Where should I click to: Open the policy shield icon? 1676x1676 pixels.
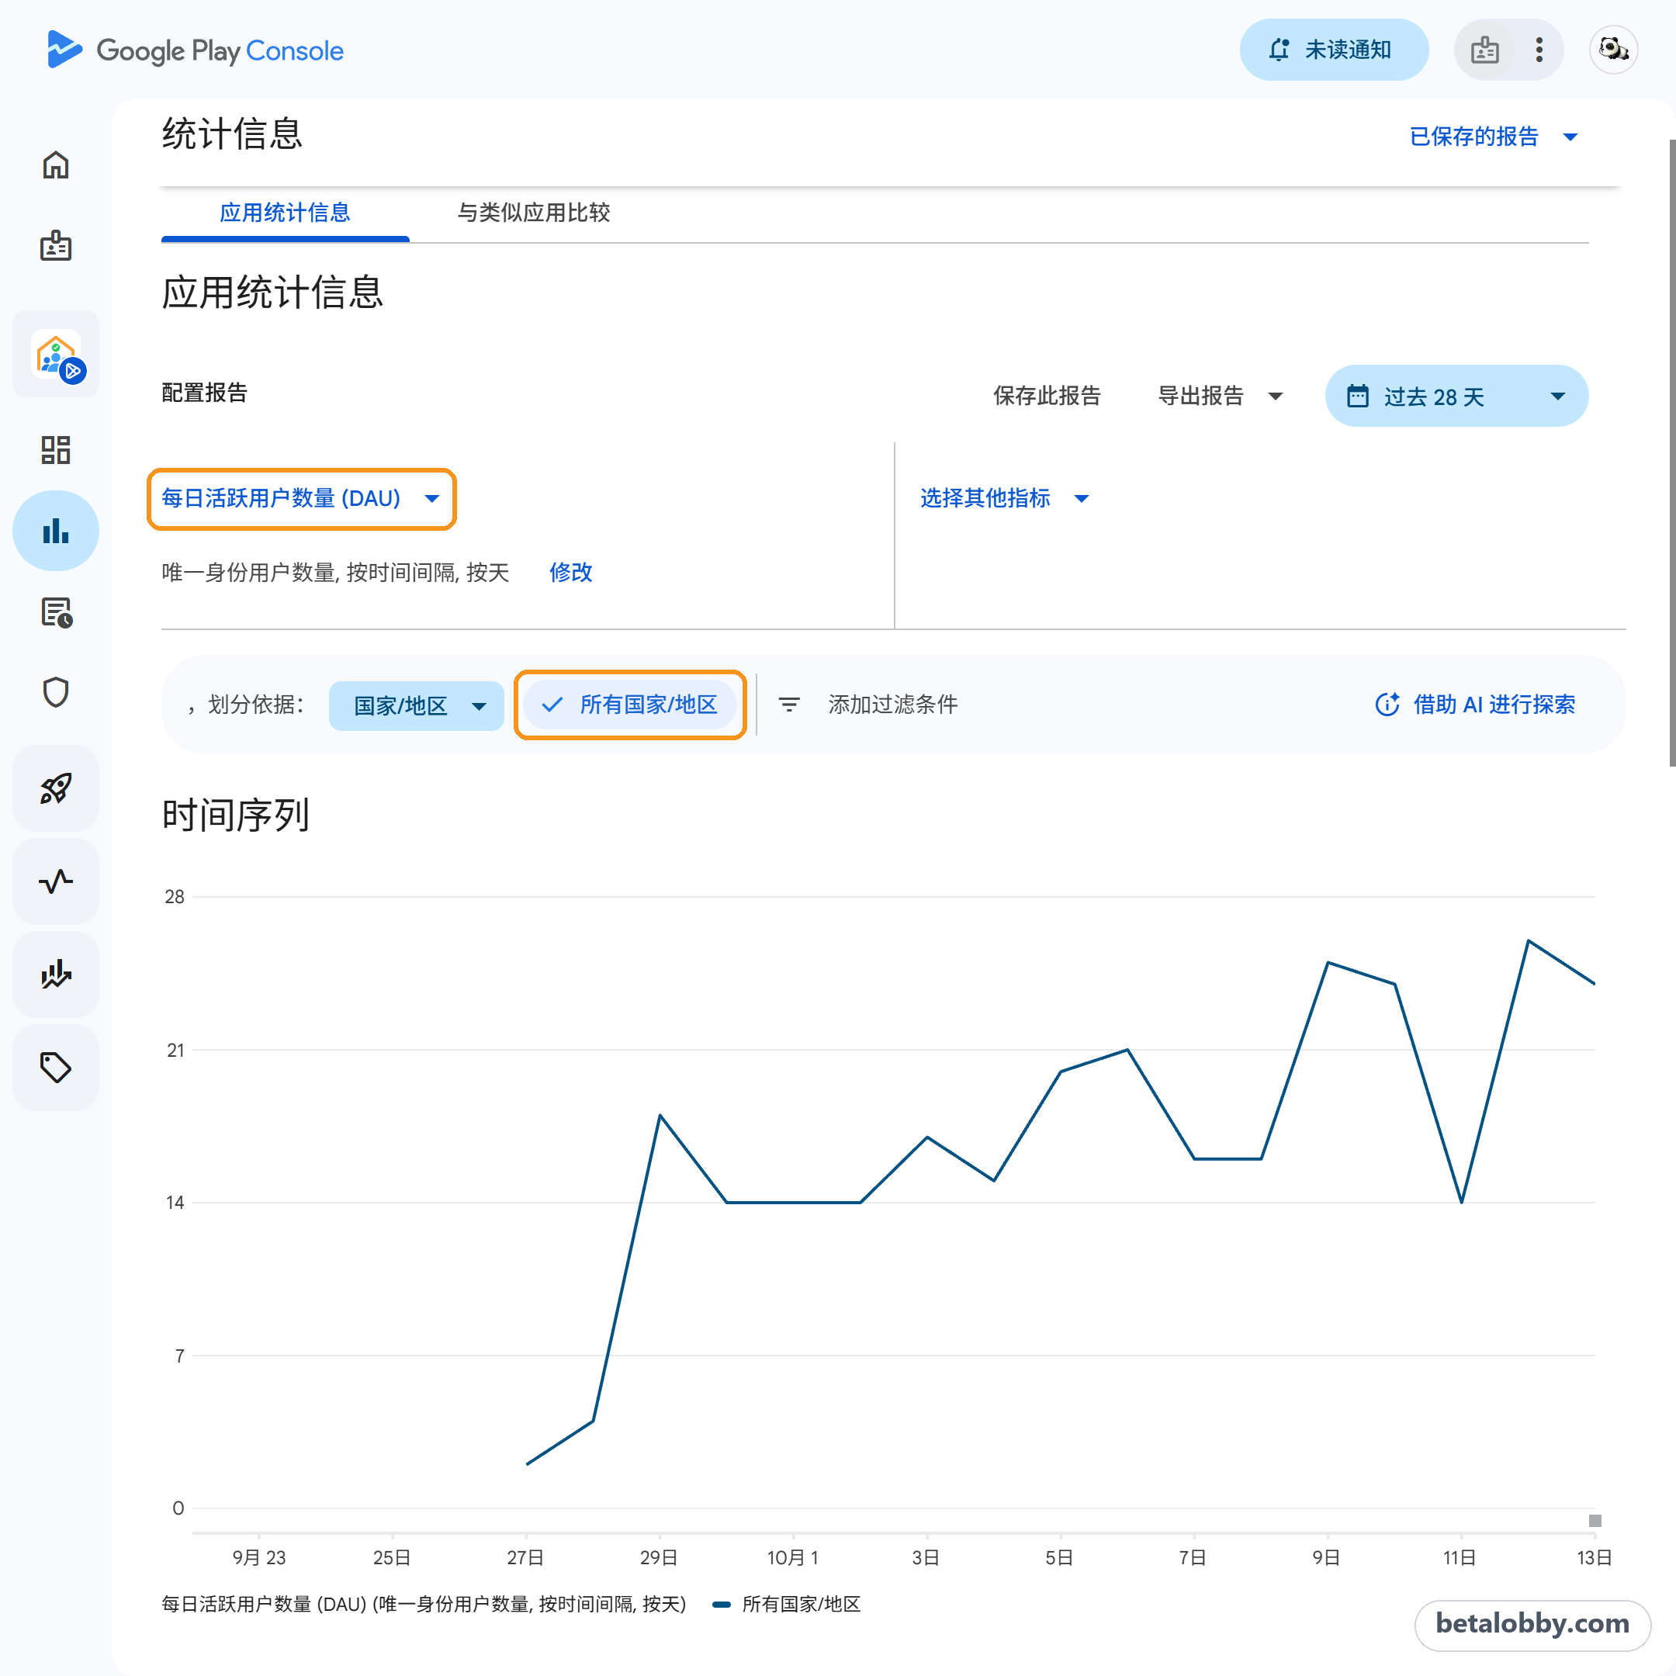56,692
